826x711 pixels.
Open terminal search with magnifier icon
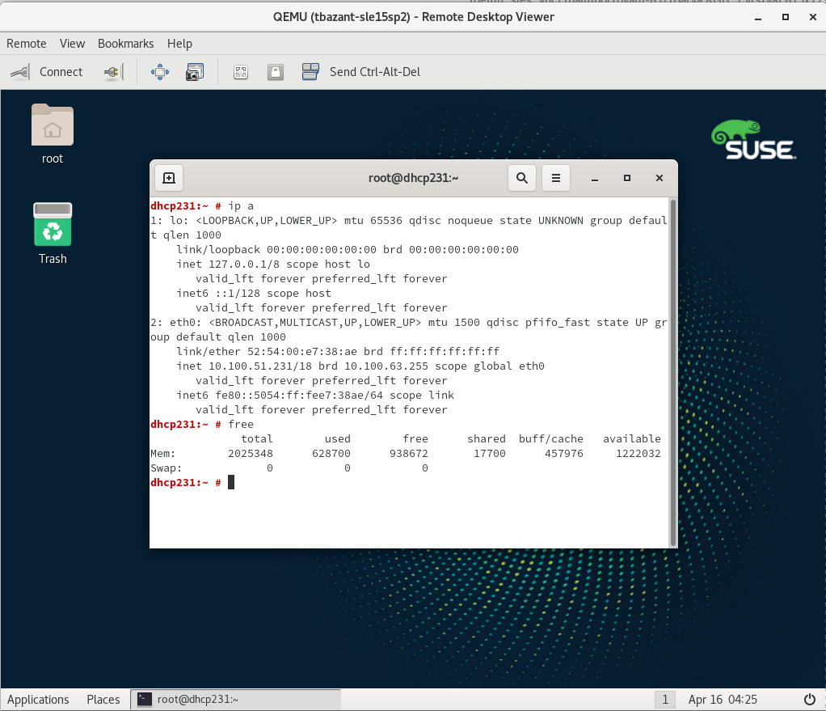(522, 178)
